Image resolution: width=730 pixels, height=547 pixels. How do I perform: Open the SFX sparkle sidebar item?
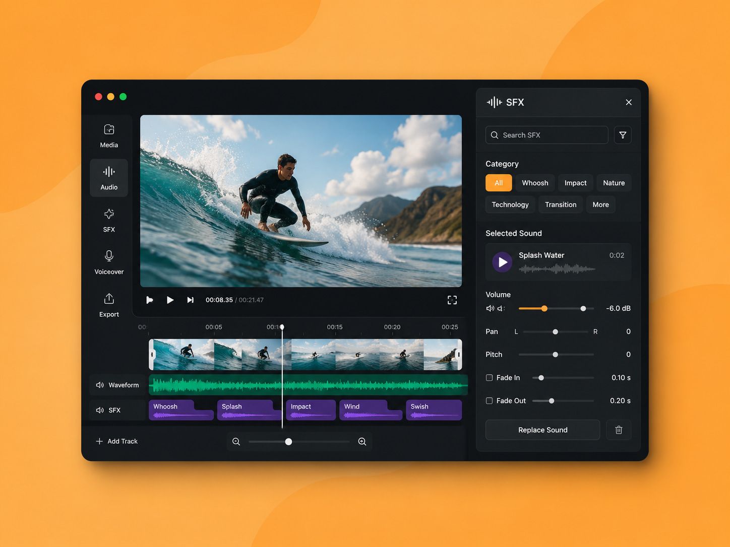click(x=109, y=220)
